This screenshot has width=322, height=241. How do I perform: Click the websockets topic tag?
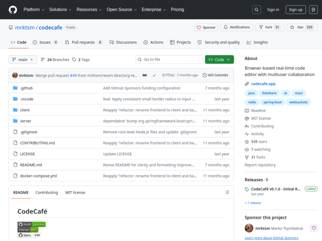tap(299, 102)
